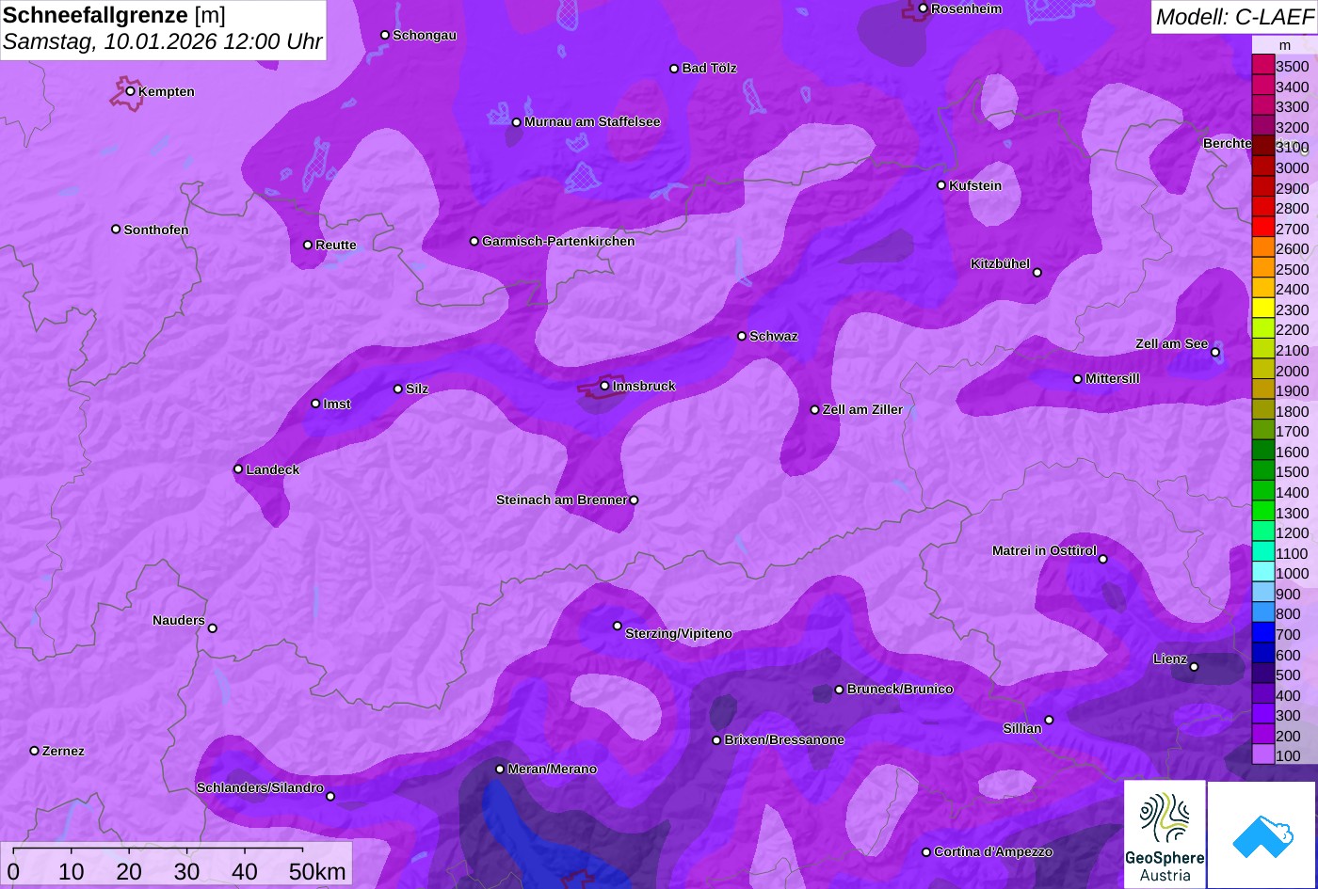Select the Rosenheim map marker
The image size is (1318, 889).
click(923, 8)
